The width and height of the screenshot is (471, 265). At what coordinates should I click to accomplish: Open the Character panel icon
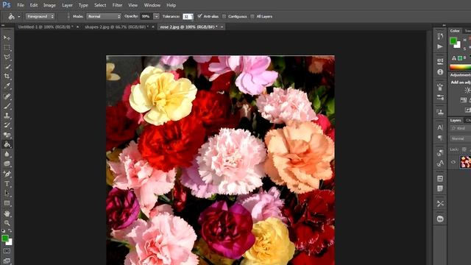[x=440, y=127]
